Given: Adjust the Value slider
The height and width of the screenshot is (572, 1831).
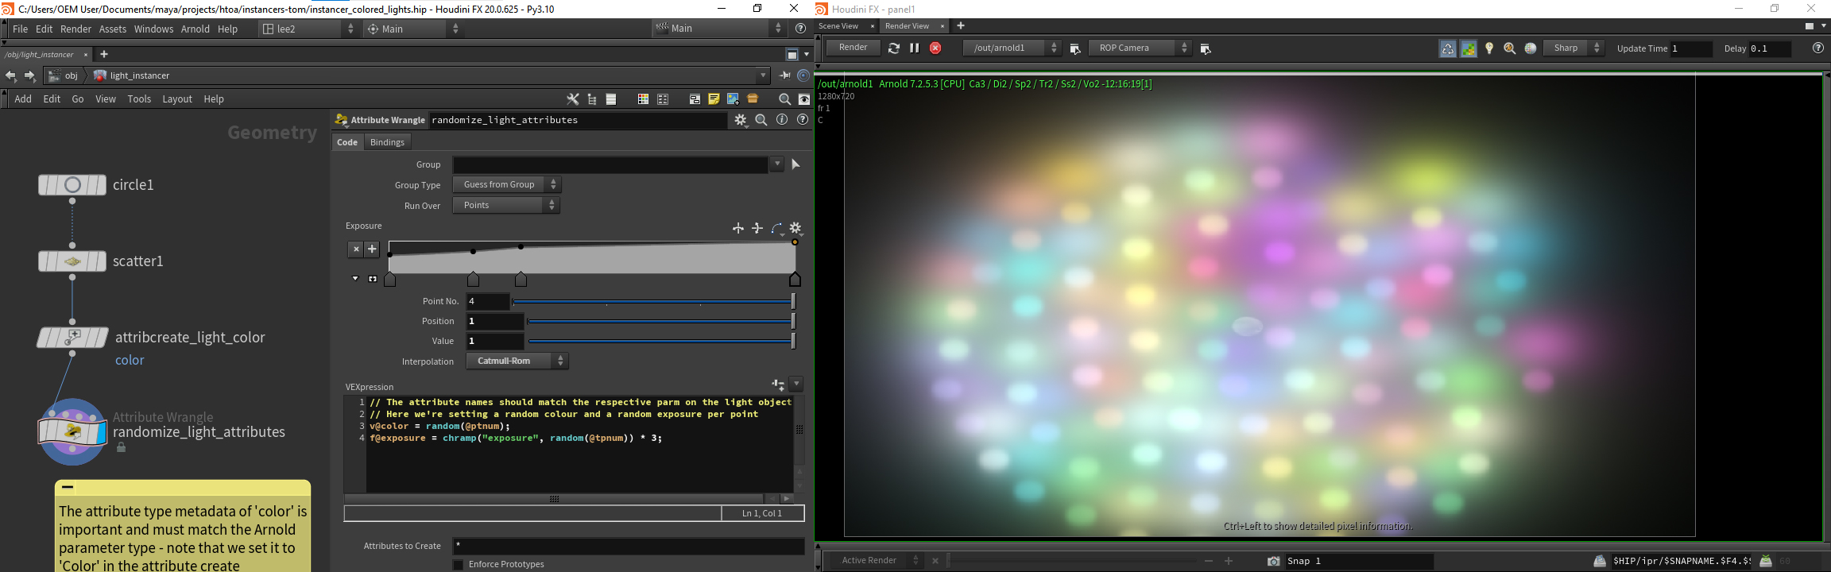Looking at the screenshot, I should [661, 342].
